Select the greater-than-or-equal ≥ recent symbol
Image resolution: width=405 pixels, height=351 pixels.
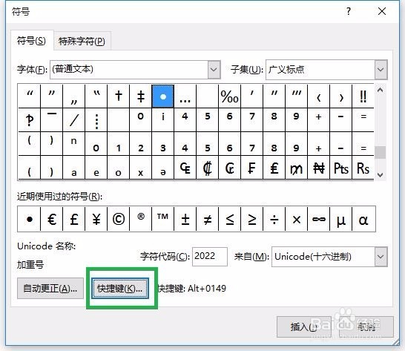pos(251,219)
